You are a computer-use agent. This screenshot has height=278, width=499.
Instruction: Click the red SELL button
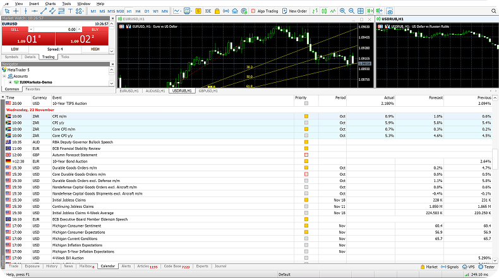coord(15,30)
